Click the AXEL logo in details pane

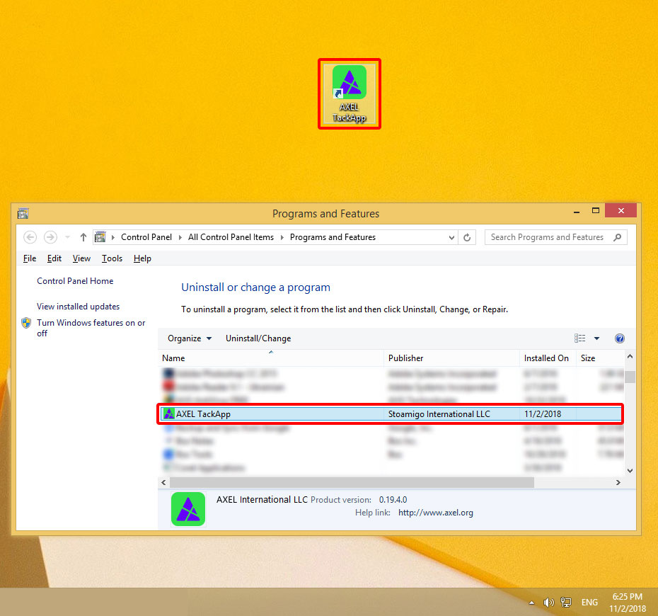188,509
